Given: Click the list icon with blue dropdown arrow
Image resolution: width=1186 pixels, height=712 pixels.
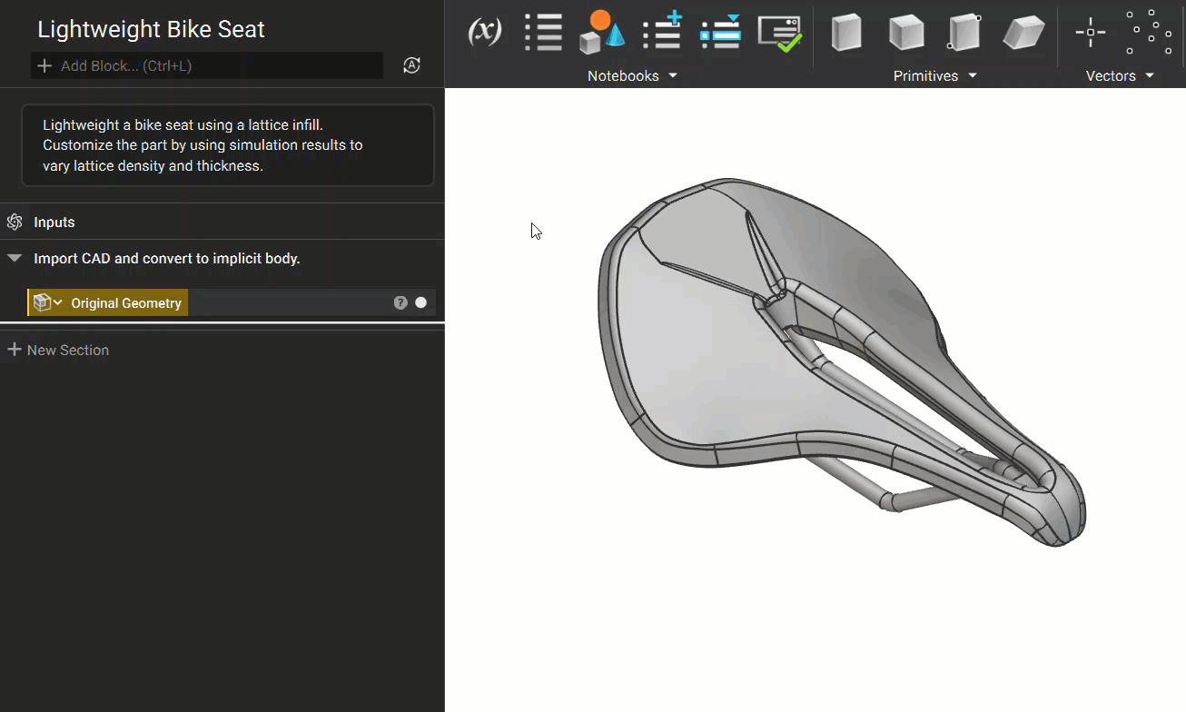Looking at the screenshot, I should 721,33.
